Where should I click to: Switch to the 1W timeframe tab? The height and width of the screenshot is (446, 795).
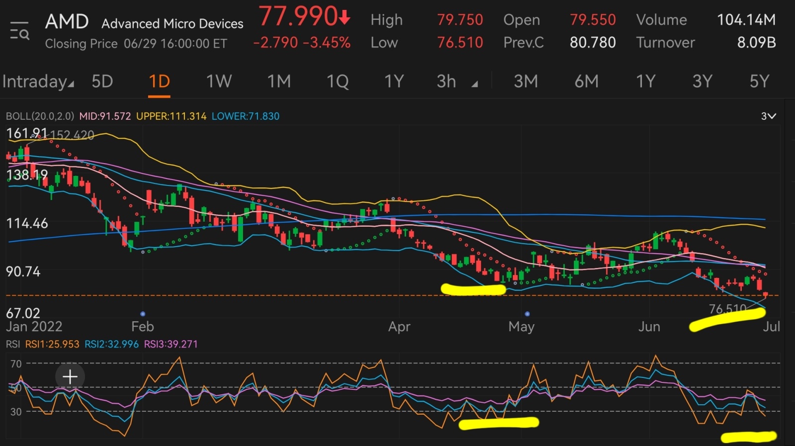(219, 81)
